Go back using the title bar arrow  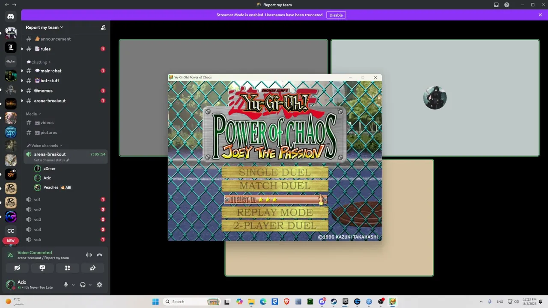(x=7, y=5)
